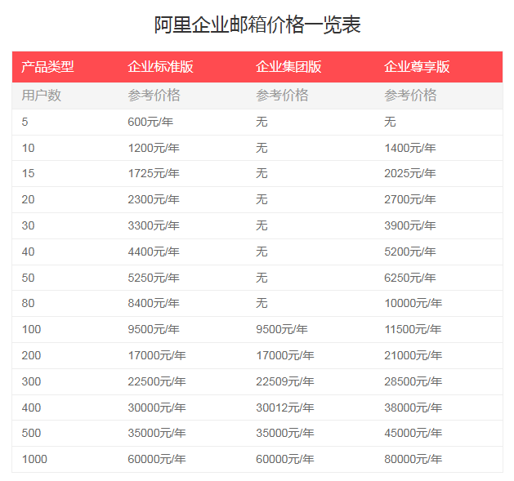Select the 38000元/年 price
The image size is (514, 481).
coord(413,408)
